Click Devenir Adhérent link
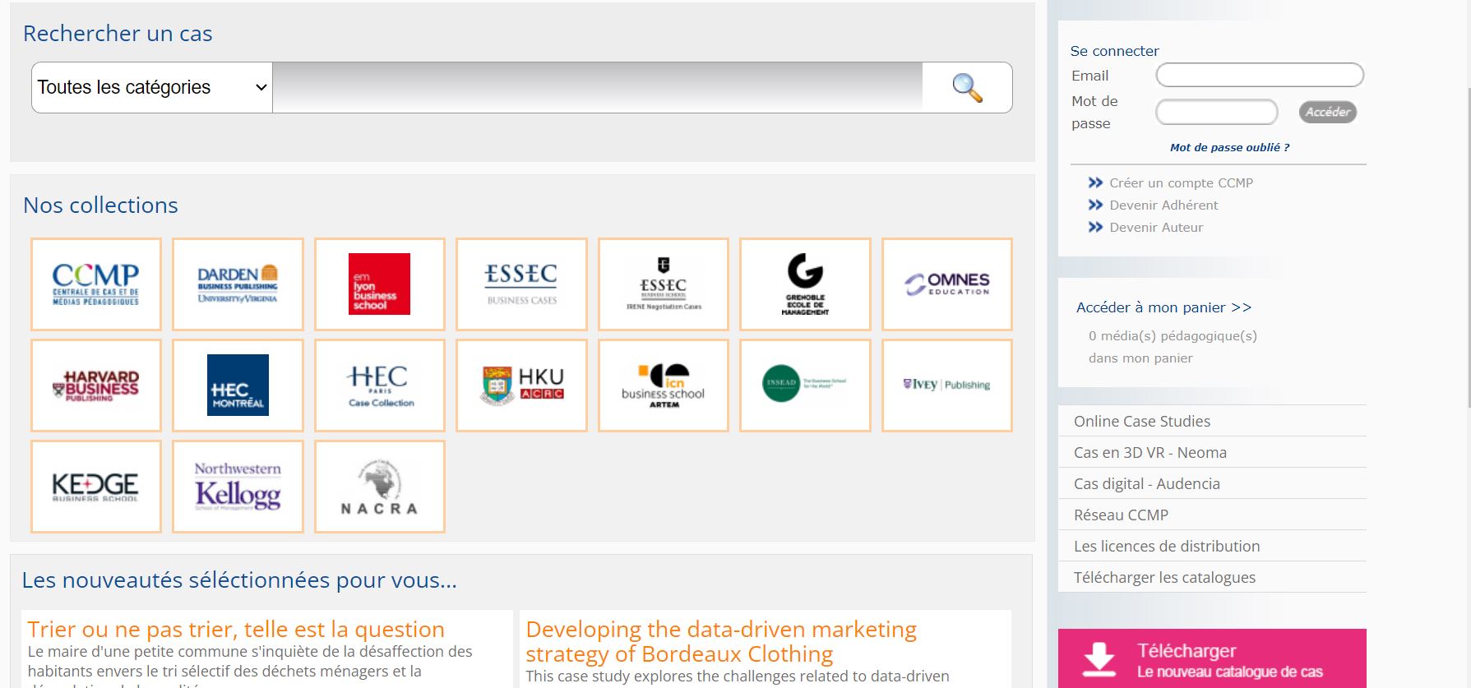Screen dimensions: 1471x688 point(1163,205)
